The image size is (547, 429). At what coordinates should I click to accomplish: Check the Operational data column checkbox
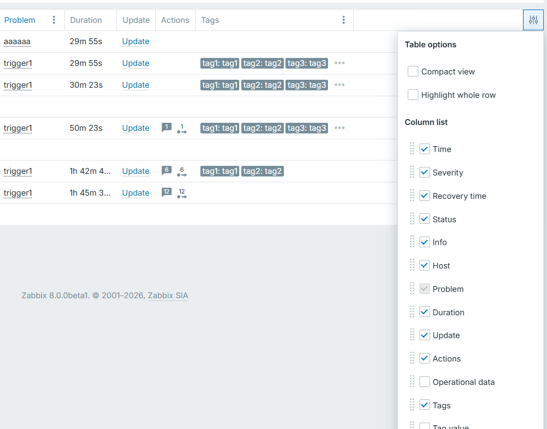(x=425, y=382)
